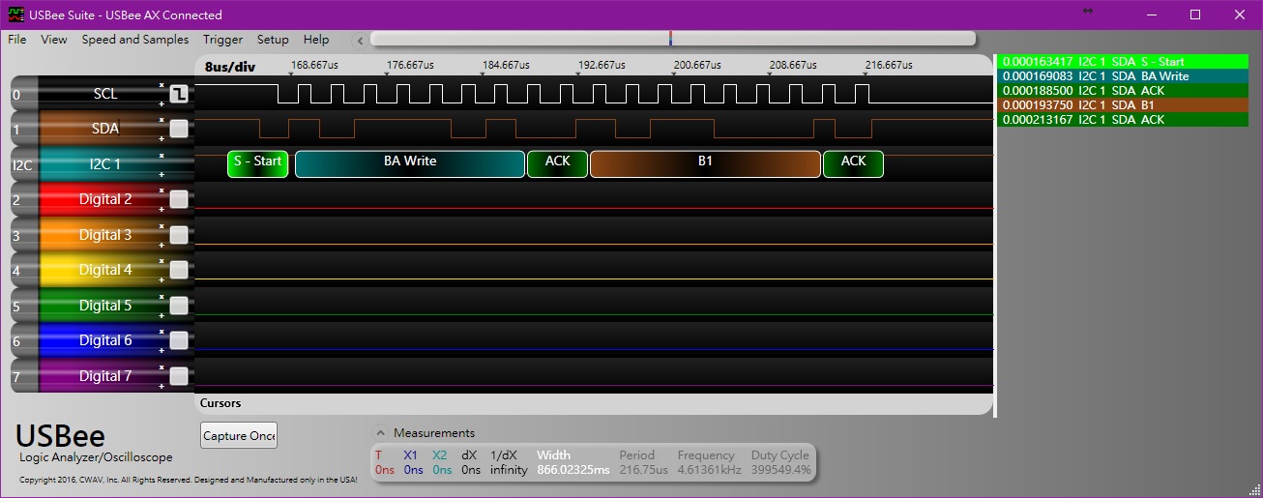
Task: Select the I2C 1 bus label
Action: pyautogui.click(x=105, y=164)
